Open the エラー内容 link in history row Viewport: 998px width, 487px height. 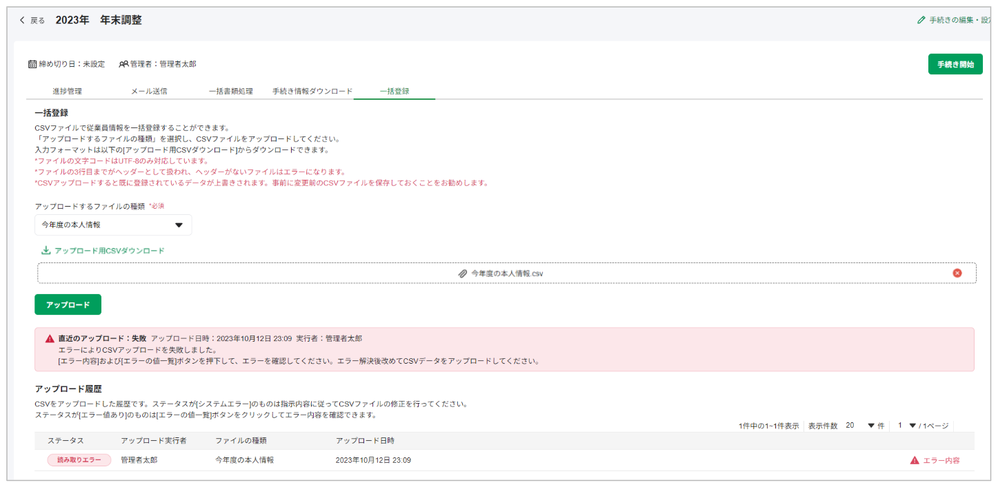pos(941,460)
